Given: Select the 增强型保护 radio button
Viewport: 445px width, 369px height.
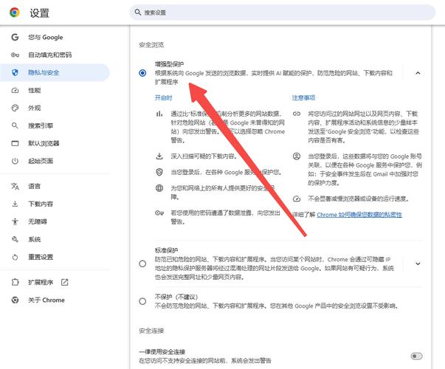Looking at the screenshot, I should 142,73.
